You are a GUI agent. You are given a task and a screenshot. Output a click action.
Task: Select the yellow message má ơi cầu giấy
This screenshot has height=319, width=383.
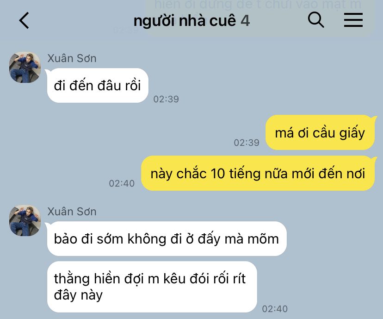320,132
